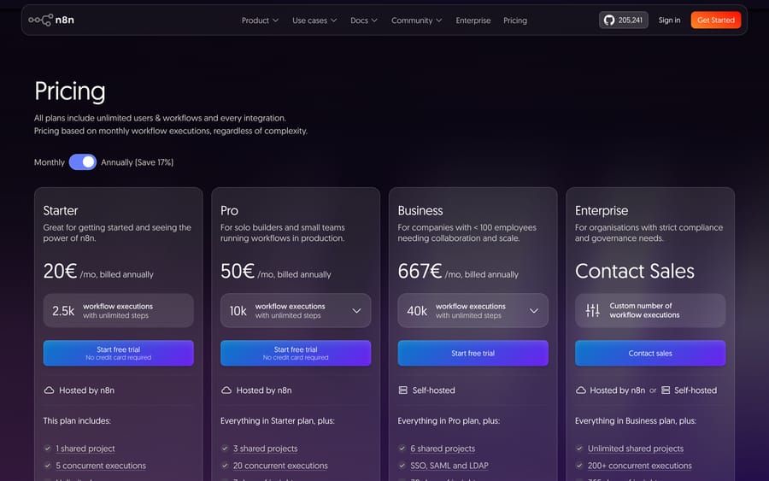
Task: Click the checkmark beside 1 shared project
Action: [48, 449]
